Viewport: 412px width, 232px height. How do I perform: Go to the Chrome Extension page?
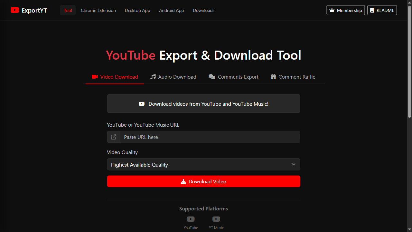click(x=98, y=10)
